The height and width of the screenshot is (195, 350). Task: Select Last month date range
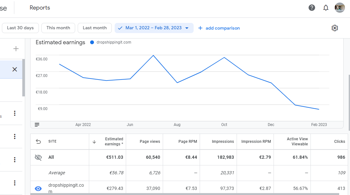pyautogui.click(x=95, y=28)
